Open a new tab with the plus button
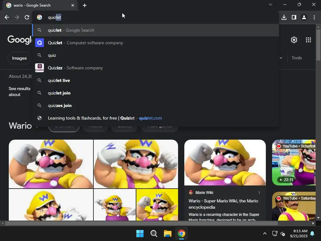 coord(85,5)
